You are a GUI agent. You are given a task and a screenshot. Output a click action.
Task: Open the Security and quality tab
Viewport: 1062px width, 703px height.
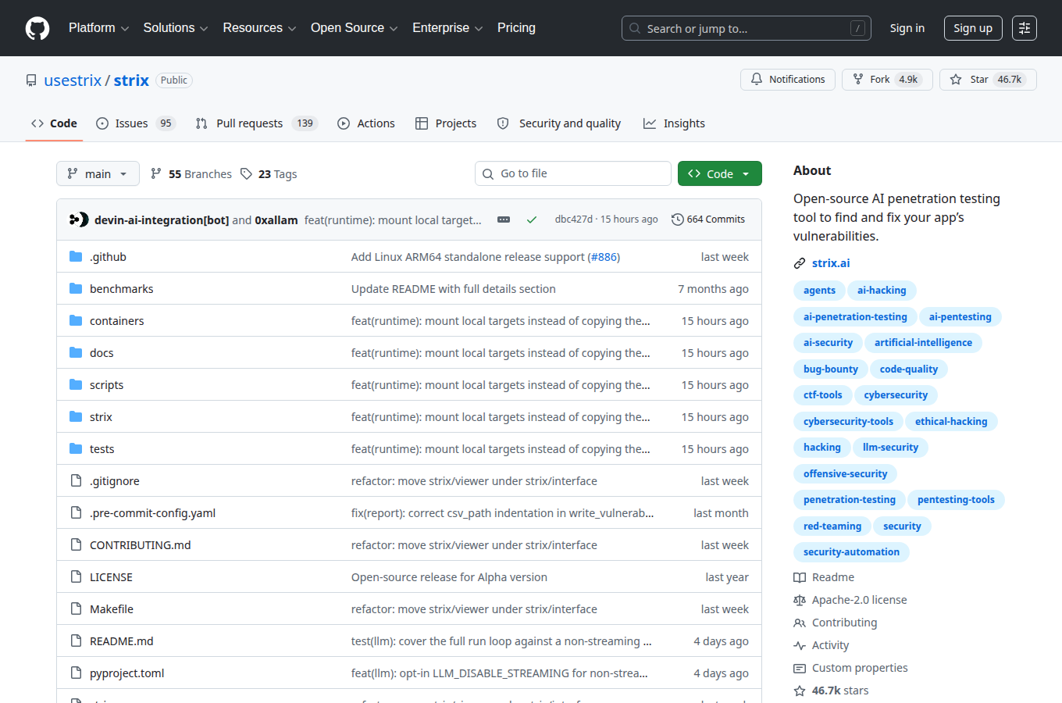point(559,123)
